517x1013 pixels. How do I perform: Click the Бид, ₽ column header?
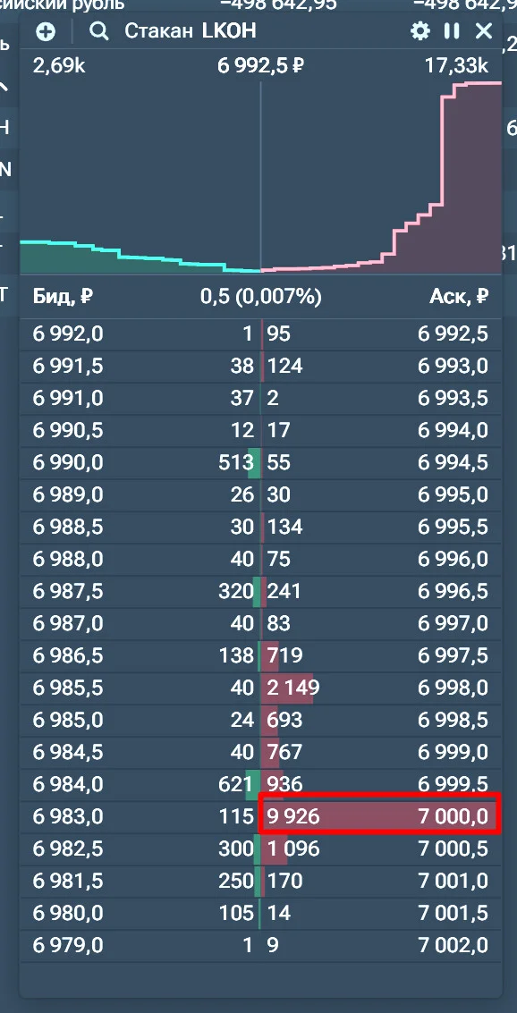pyautogui.click(x=63, y=297)
